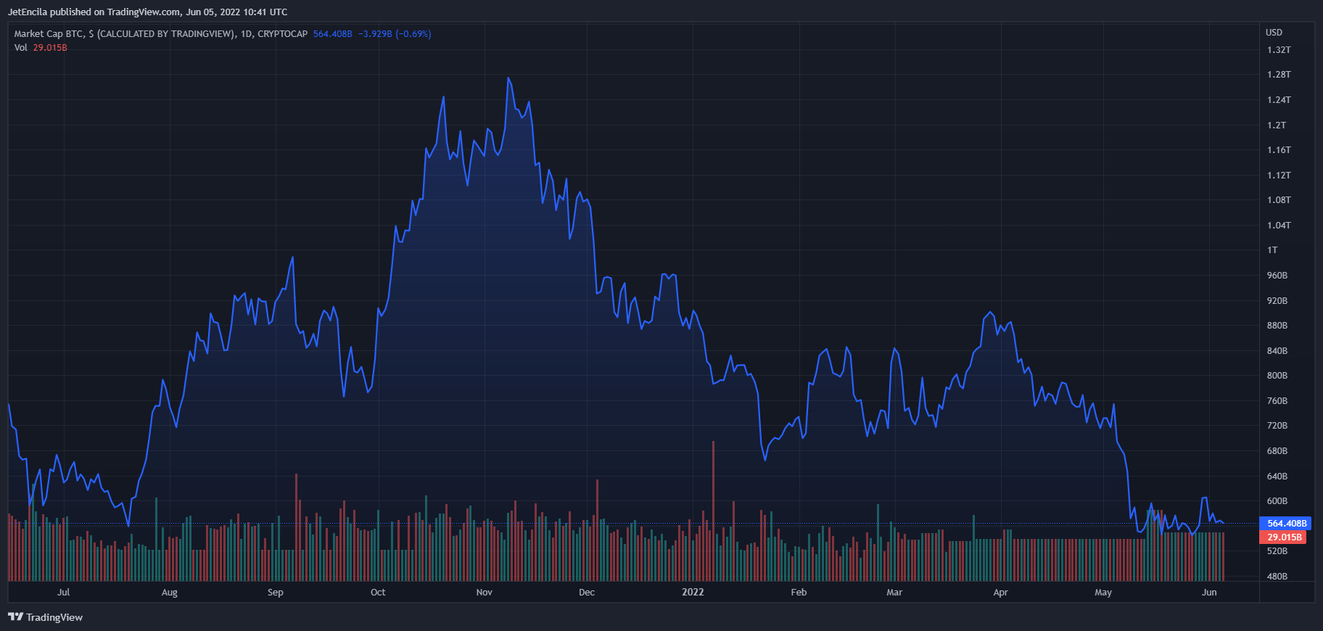The width and height of the screenshot is (1323, 631).
Task: Click the tallest red volume bar in January
Action: (x=714, y=511)
